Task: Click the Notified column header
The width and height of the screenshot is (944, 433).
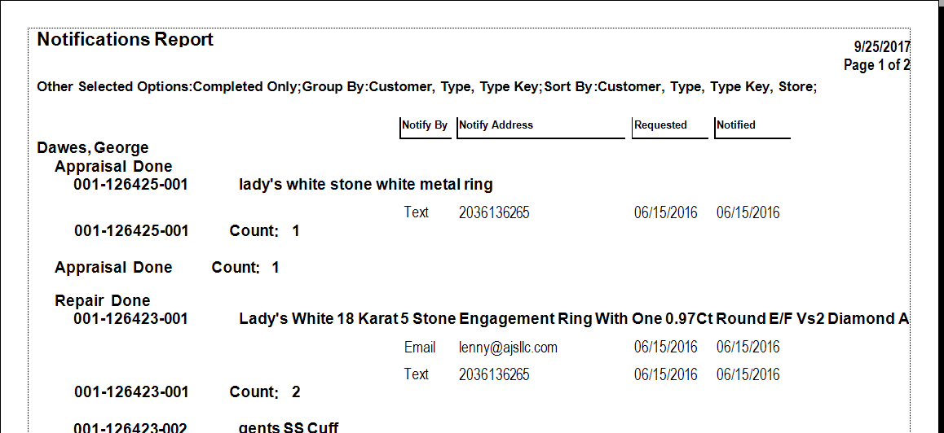Action: pos(736,125)
